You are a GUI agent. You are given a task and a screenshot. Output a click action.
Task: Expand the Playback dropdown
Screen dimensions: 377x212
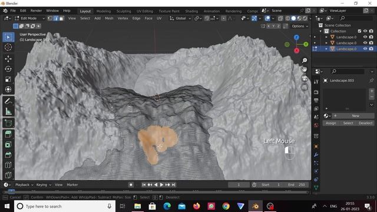[24, 185]
